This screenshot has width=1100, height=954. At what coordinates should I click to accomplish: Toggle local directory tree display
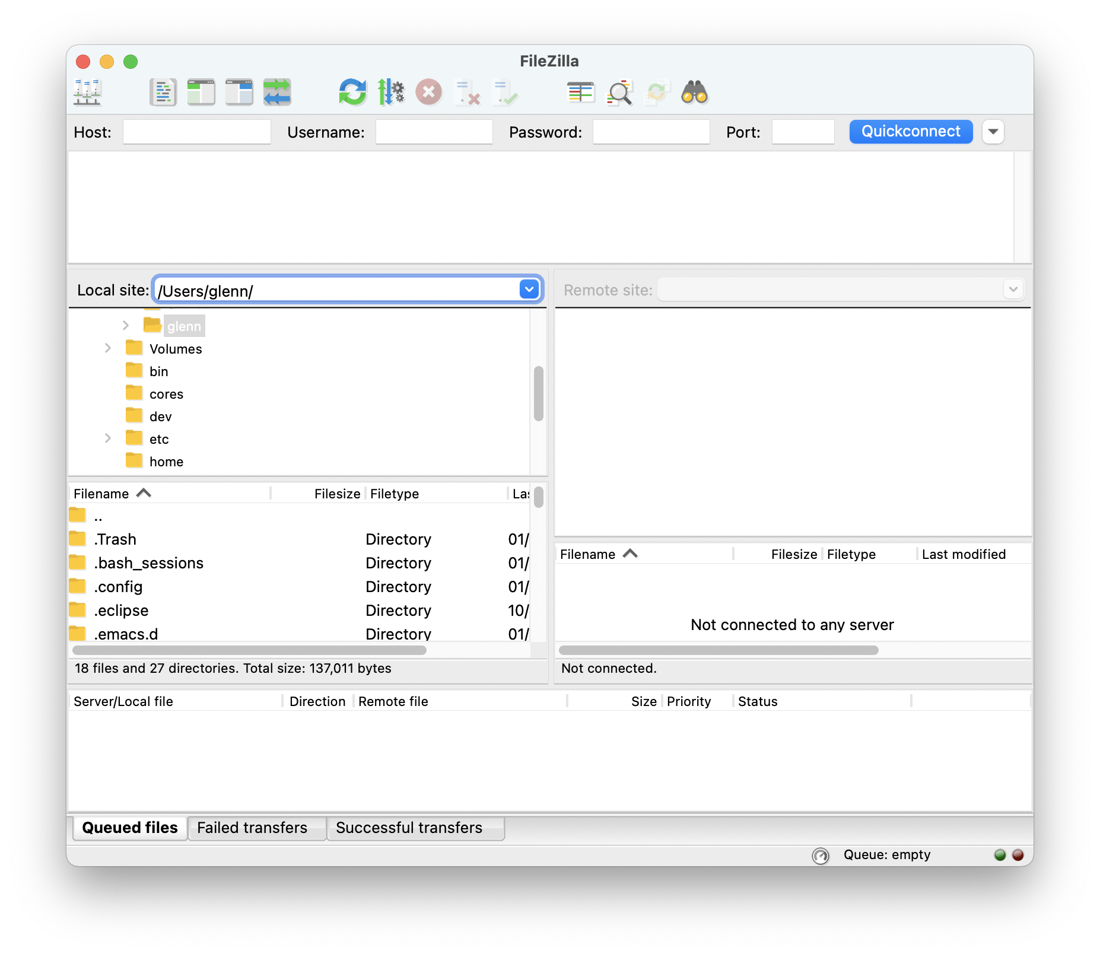(201, 93)
